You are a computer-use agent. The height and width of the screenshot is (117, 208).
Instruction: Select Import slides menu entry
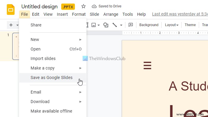click(x=53, y=58)
